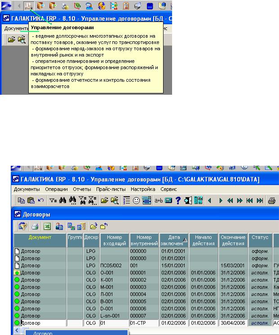Expand the folder icon of contract О-001 row
This screenshot has width=279, height=335.
[x=17, y=273]
